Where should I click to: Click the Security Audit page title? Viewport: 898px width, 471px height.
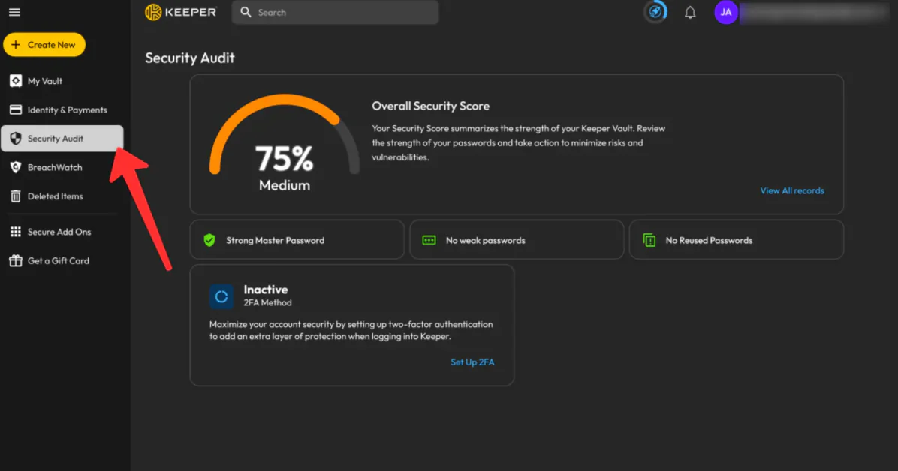click(x=189, y=58)
